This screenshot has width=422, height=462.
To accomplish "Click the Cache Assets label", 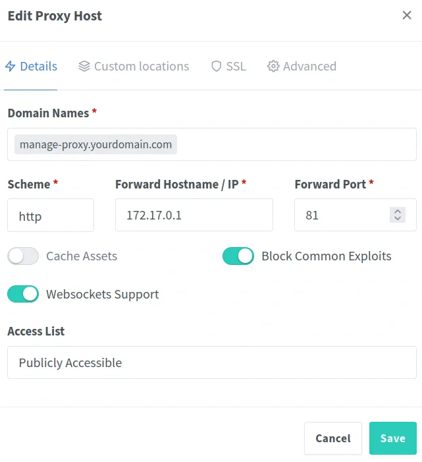I will coord(82,256).
